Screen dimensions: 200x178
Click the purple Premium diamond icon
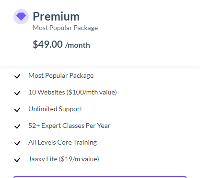tap(21, 17)
